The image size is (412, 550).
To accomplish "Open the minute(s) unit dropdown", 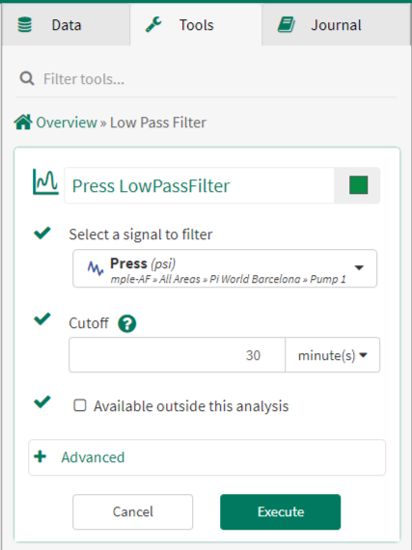I will pos(333,355).
